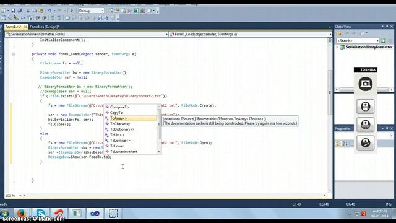Click the Paste toolbar icon
This screenshot has height=223, width=396.
click(x=41, y=11)
